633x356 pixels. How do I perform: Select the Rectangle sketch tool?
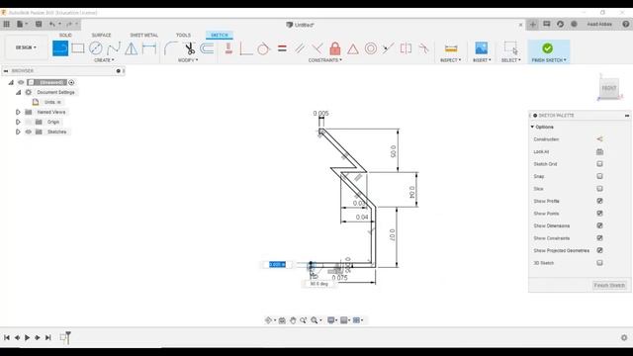pos(78,48)
